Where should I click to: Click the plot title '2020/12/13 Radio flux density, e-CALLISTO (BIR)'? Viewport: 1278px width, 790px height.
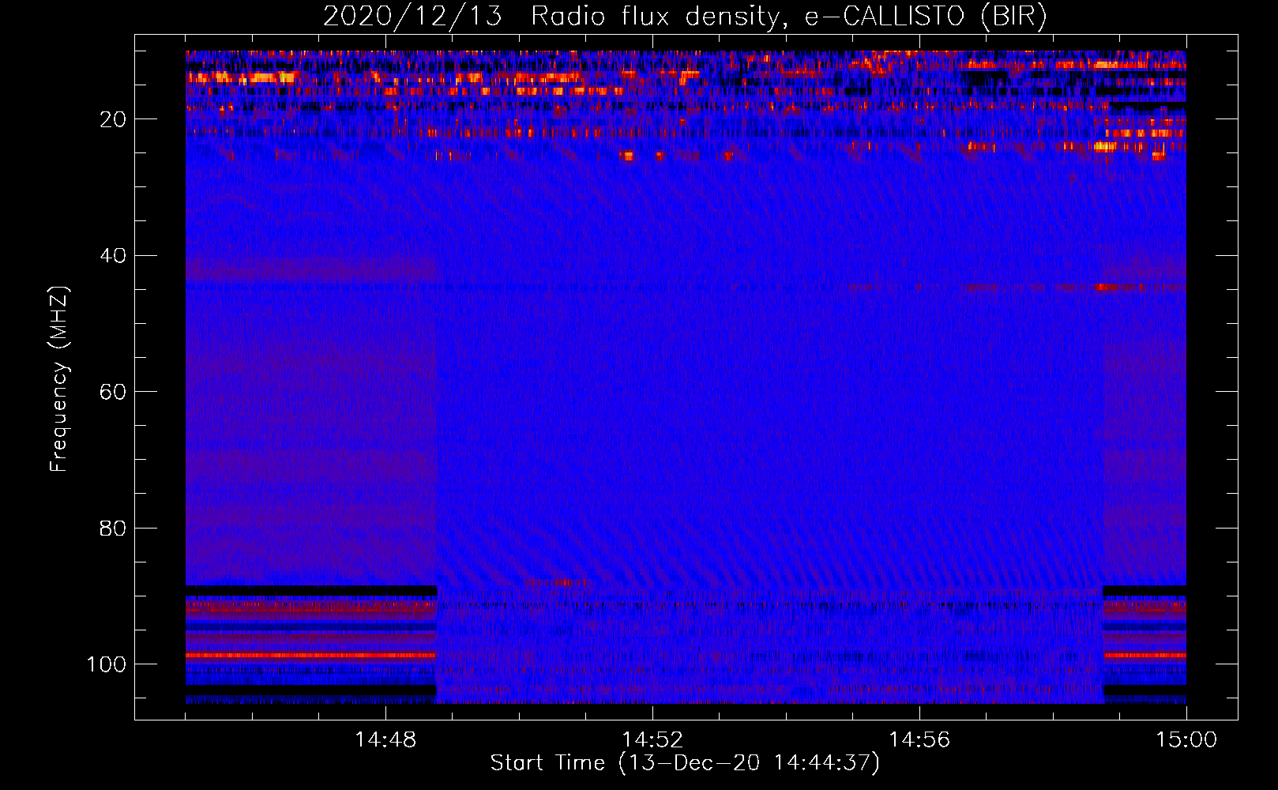[x=685, y=17]
